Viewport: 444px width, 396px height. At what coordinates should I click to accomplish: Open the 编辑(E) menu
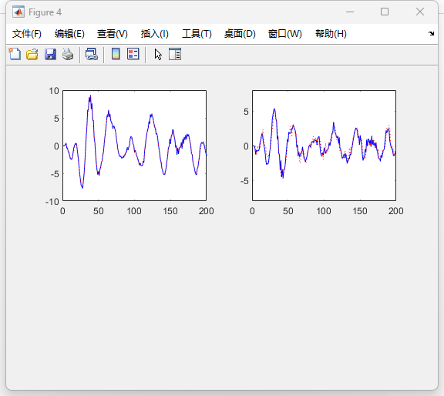coord(69,34)
